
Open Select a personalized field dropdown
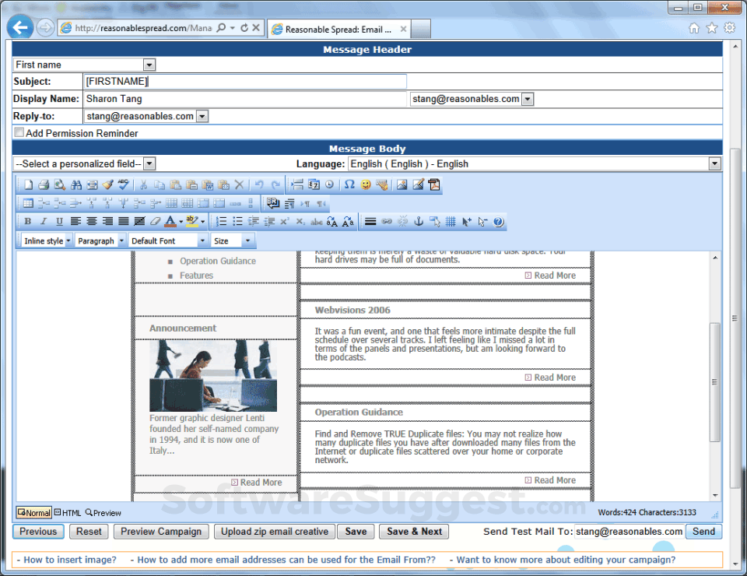[x=149, y=164]
